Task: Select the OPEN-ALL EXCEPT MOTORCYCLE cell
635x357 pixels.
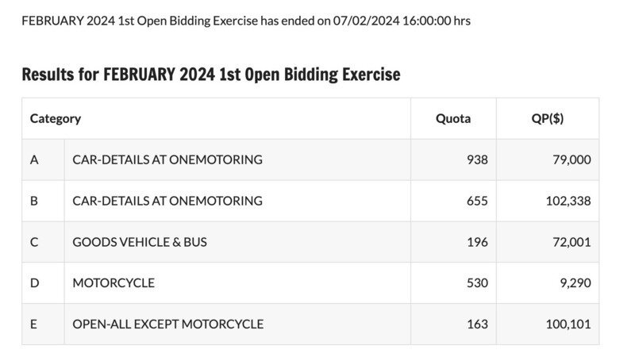Action: [x=168, y=324]
